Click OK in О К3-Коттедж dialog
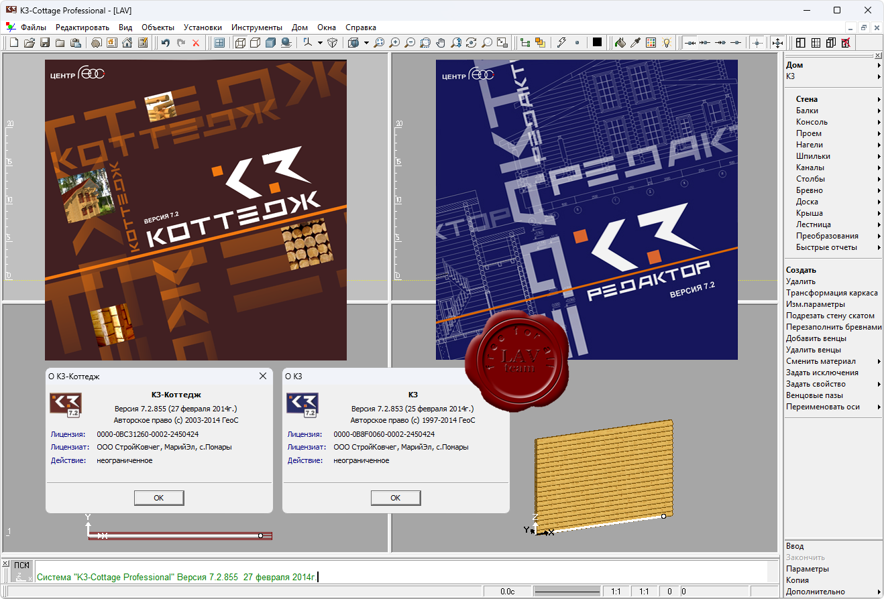This screenshot has width=884, height=599. click(159, 498)
